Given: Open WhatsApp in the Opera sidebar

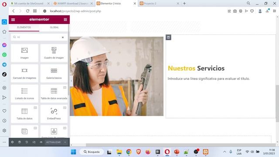Looking at the screenshot, I should [4, 55].
